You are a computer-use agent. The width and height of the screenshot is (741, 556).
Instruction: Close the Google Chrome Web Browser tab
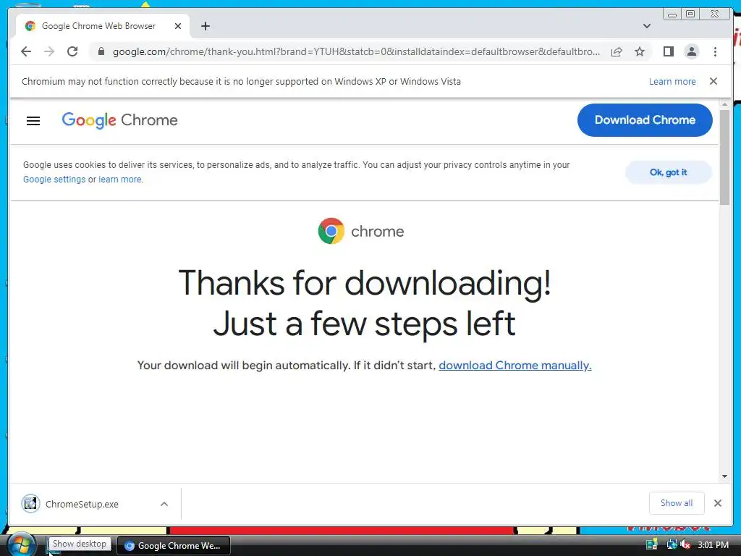pos(178,26)
